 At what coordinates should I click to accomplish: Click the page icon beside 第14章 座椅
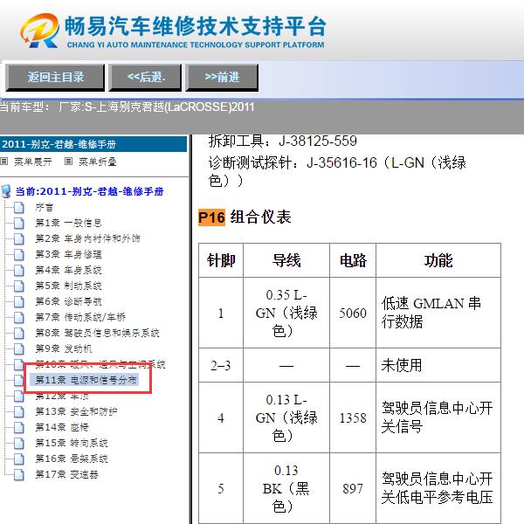point(19,427)
